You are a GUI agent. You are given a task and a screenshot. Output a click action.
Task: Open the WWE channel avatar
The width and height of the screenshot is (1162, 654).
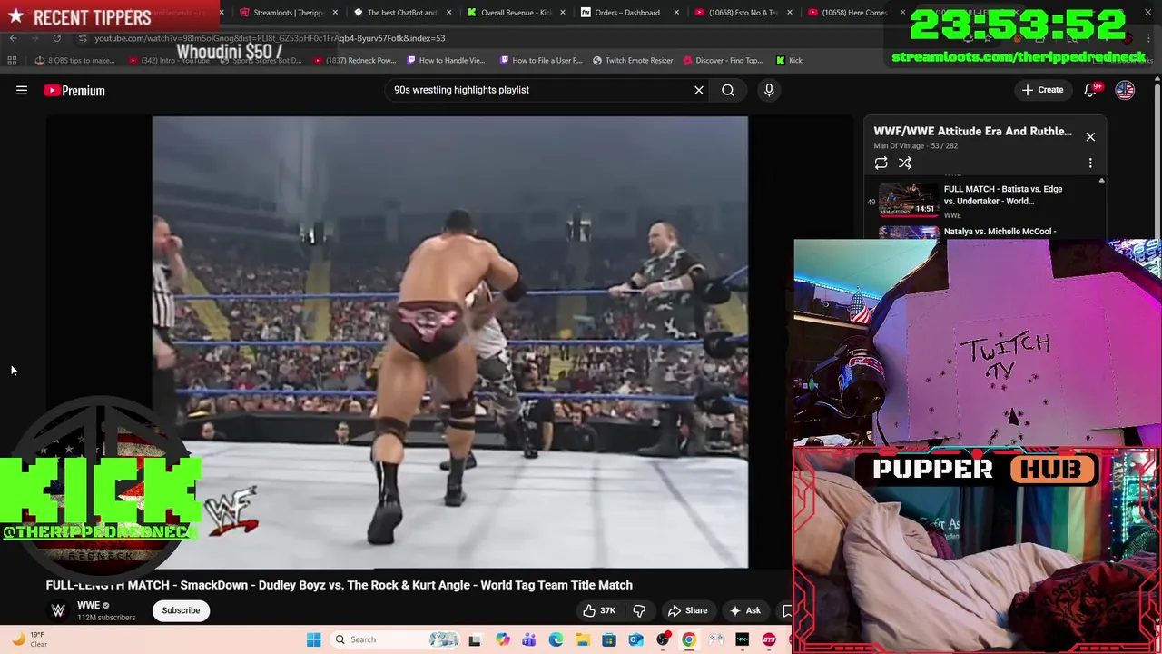point(58,610)
